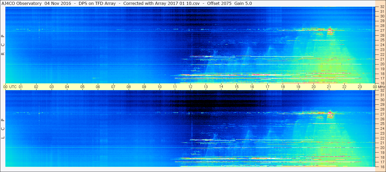Screen dimensions: 386x172
Task: Select the 10 hour marker on the time axis
Action: click(x=159, y=87)
